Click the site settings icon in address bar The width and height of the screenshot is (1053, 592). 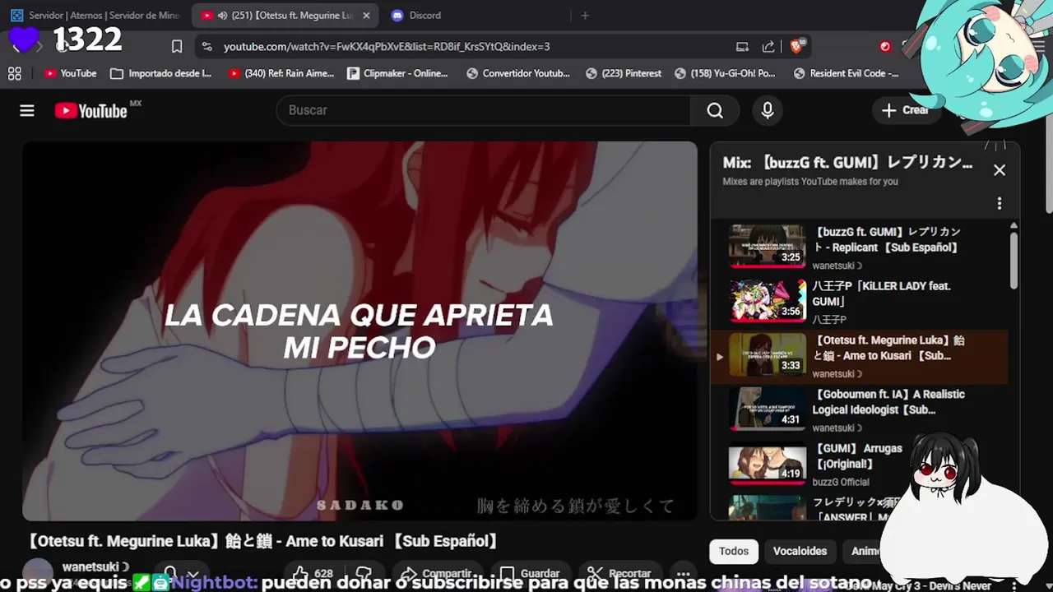click(206, 47)
